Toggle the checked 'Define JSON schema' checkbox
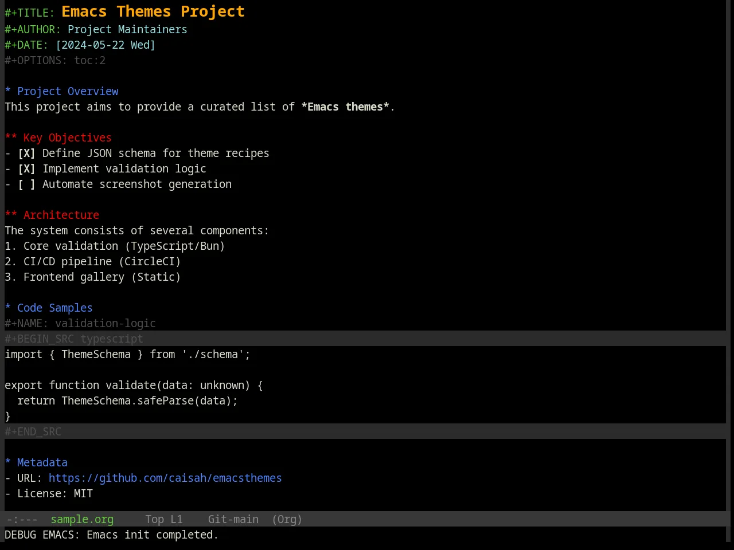Image resolution: width=734 pixels, height=550 pixels. point(26,154)
